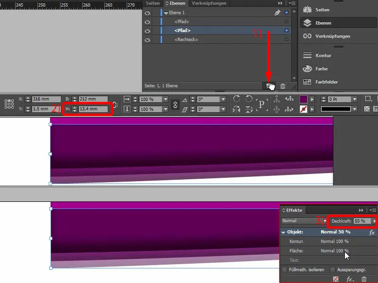Click the trash icon in the Ebenen panel

pos(283,86)
